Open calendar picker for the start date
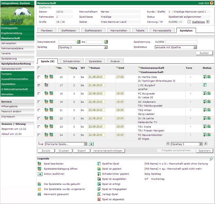Screen dimensions: 215x204 coord(79,42)
